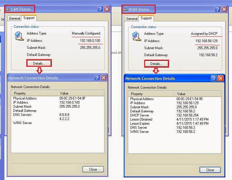Click help button in left Network Connection Details
The height and width of the screenshot is (180, 232).
click(97, 78)
